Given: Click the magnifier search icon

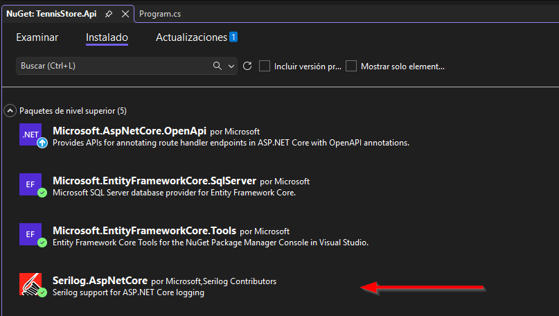Looking at the screenshot, I should tap(218, 66).
